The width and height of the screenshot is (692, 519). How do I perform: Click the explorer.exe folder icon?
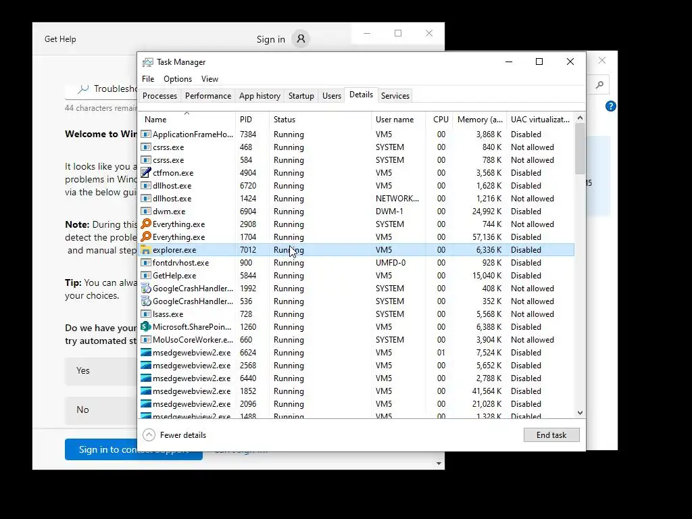(x=146, y=250)
